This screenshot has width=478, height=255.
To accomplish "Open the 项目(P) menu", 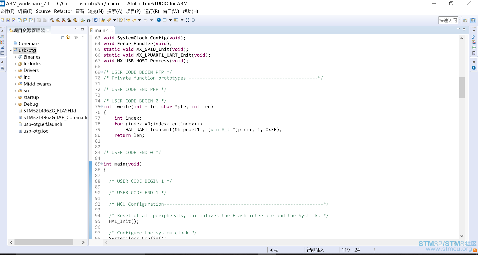I will 133,11.
